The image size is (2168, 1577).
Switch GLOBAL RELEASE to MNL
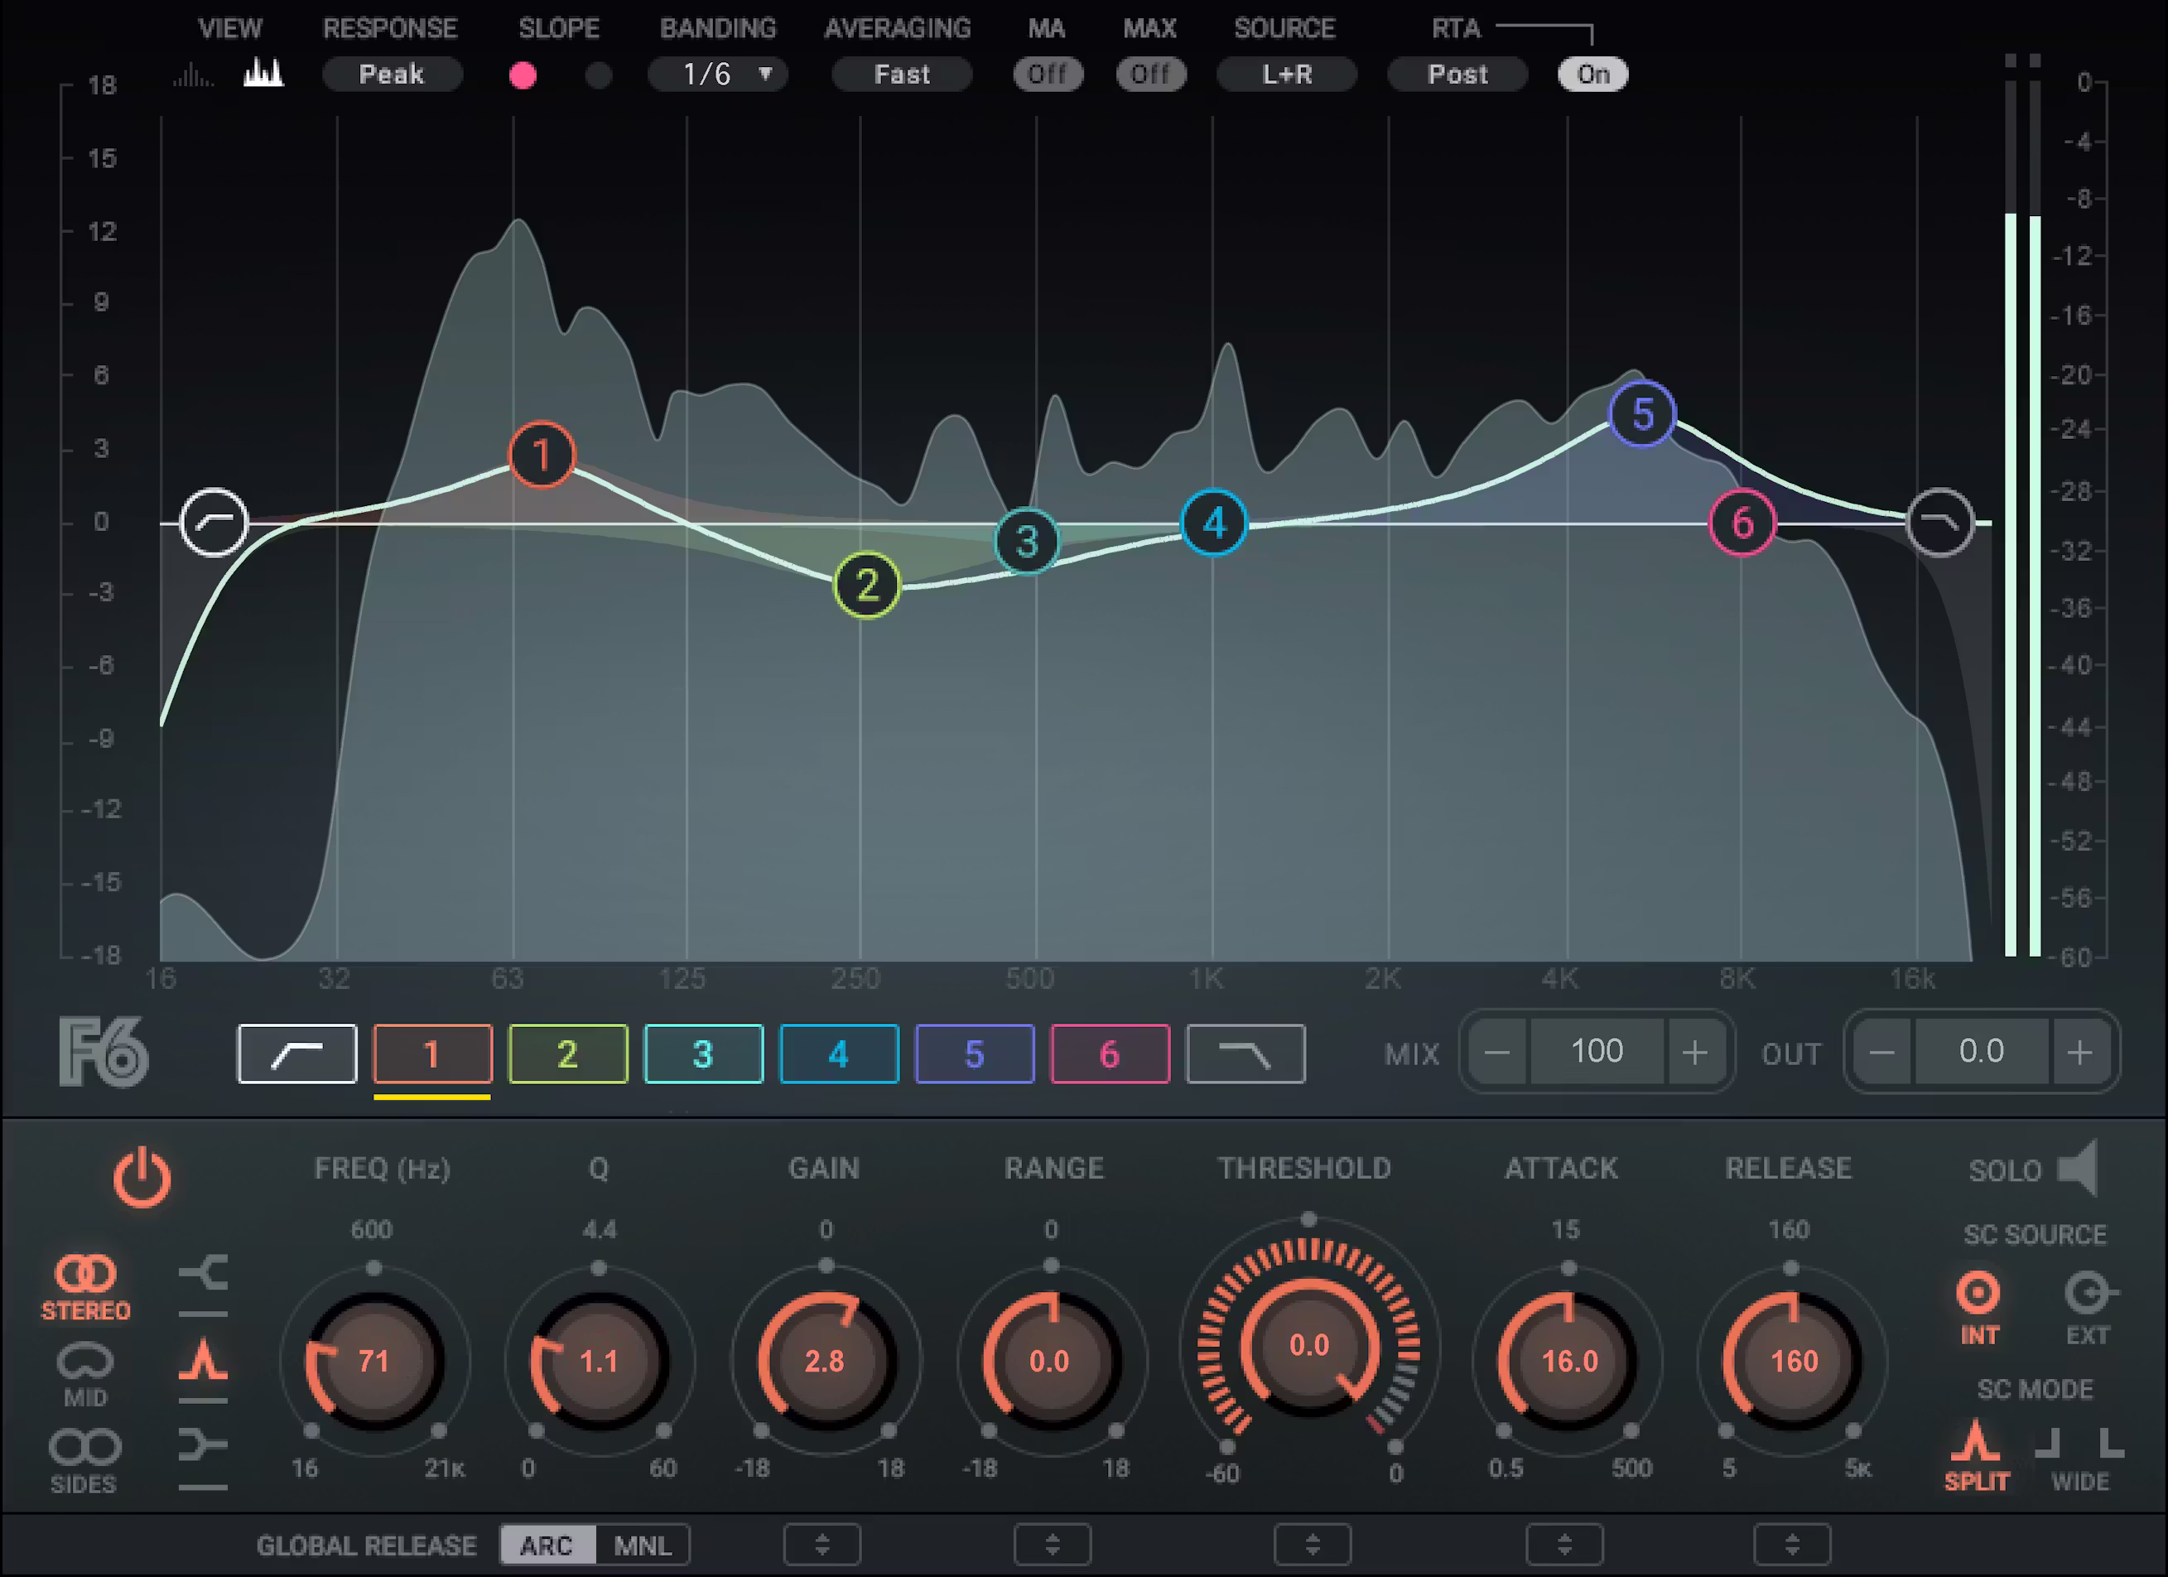(644, 1545)
